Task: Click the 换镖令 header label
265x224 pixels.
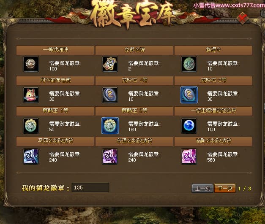Action: (213, 50)
